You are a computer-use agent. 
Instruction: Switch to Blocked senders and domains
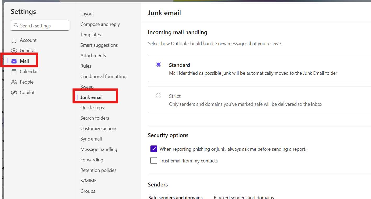pyautogui.click(x=244, y=197)
